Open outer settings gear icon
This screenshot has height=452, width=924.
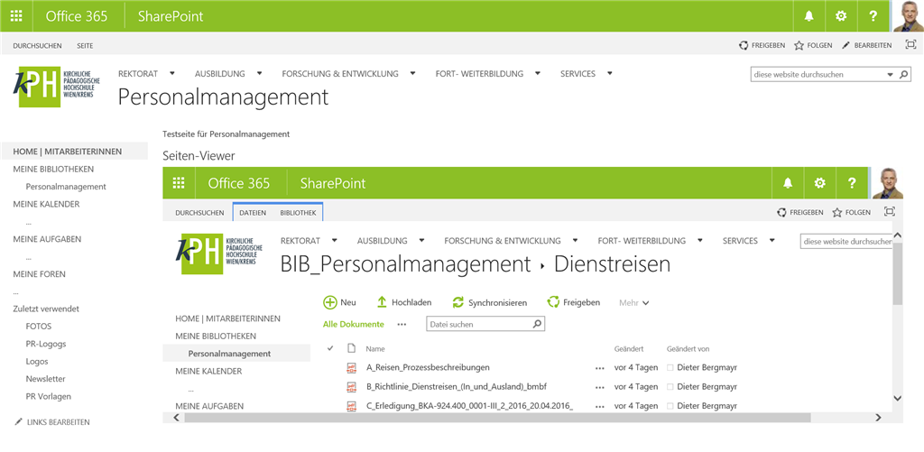(841, 16)
